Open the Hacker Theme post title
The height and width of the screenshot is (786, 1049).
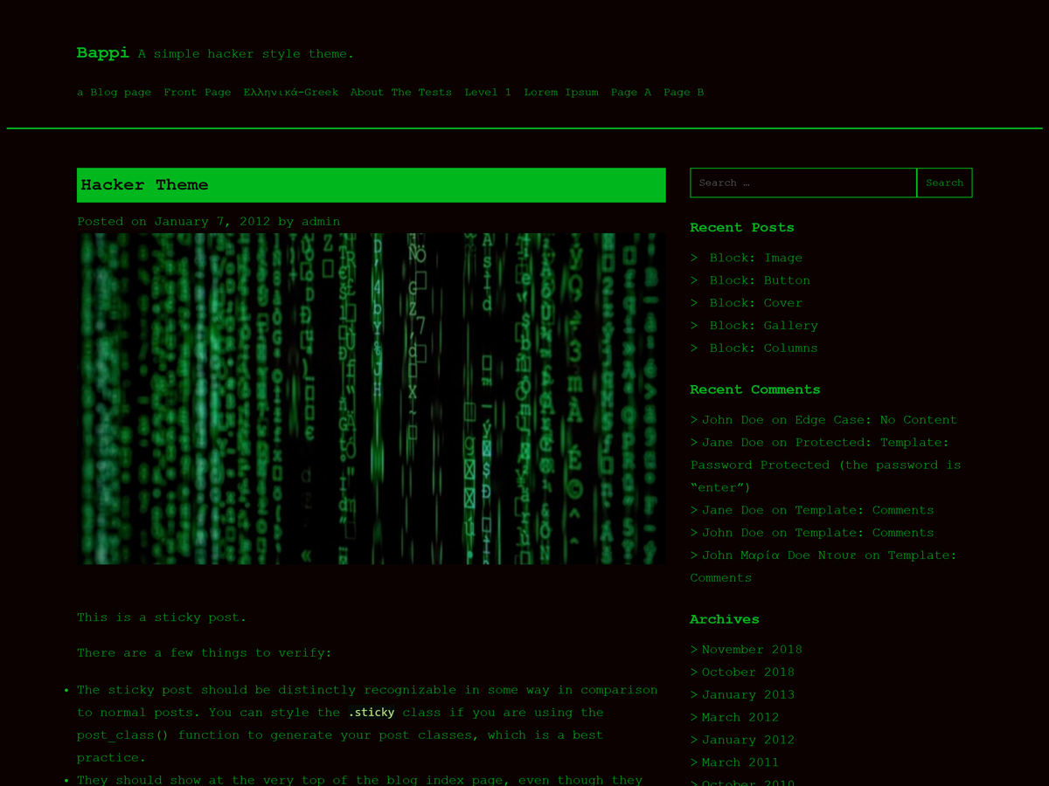(144, 184)
